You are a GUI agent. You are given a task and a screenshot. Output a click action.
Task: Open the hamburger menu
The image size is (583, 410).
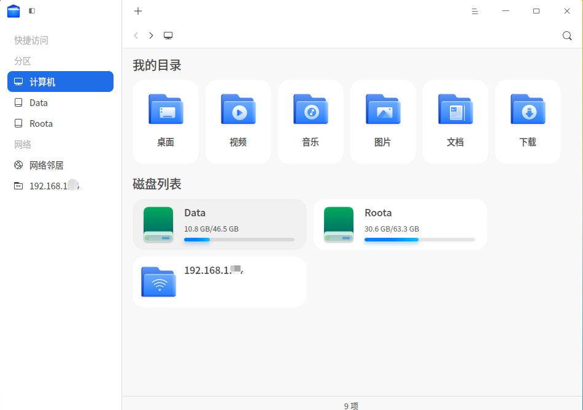(x=474, y=10)
